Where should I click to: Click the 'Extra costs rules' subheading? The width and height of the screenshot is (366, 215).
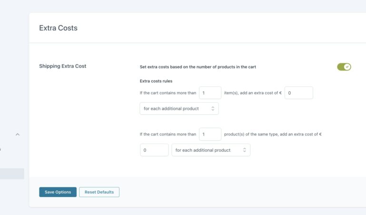tap(156, 81)
